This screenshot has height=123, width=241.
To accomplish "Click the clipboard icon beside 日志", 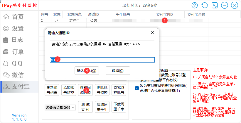I will coord(6,40).
